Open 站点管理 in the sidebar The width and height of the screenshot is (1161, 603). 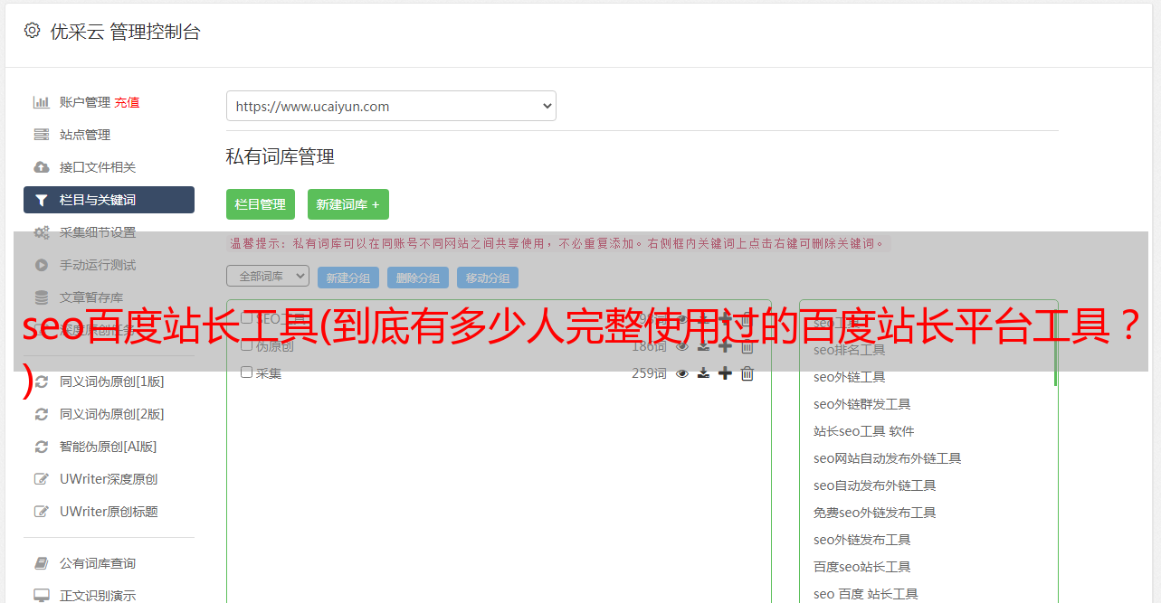[x=85, y=135]
